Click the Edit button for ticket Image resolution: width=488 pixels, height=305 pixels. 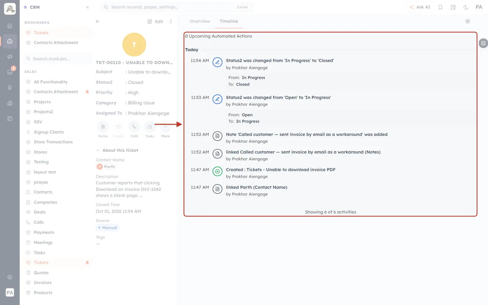click(x=155, y=21)
